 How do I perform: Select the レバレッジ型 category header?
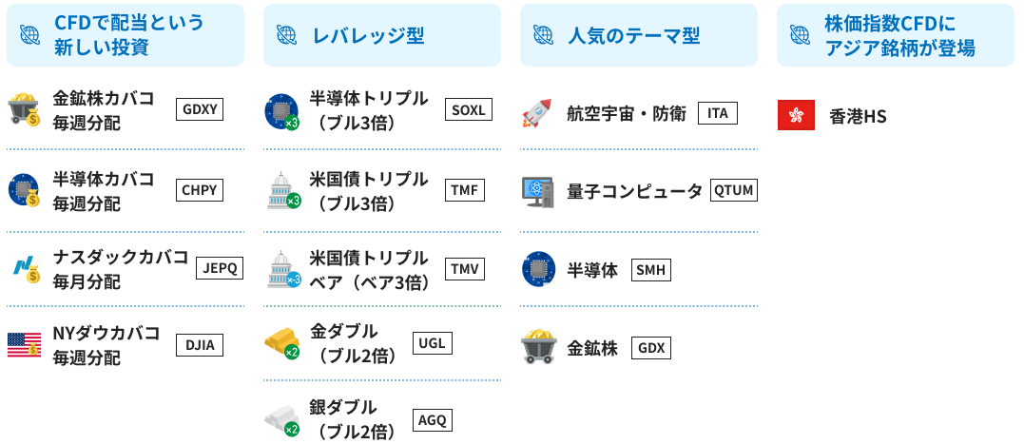tap(382, 35)
